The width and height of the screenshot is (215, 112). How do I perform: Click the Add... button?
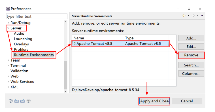(191, 38)
